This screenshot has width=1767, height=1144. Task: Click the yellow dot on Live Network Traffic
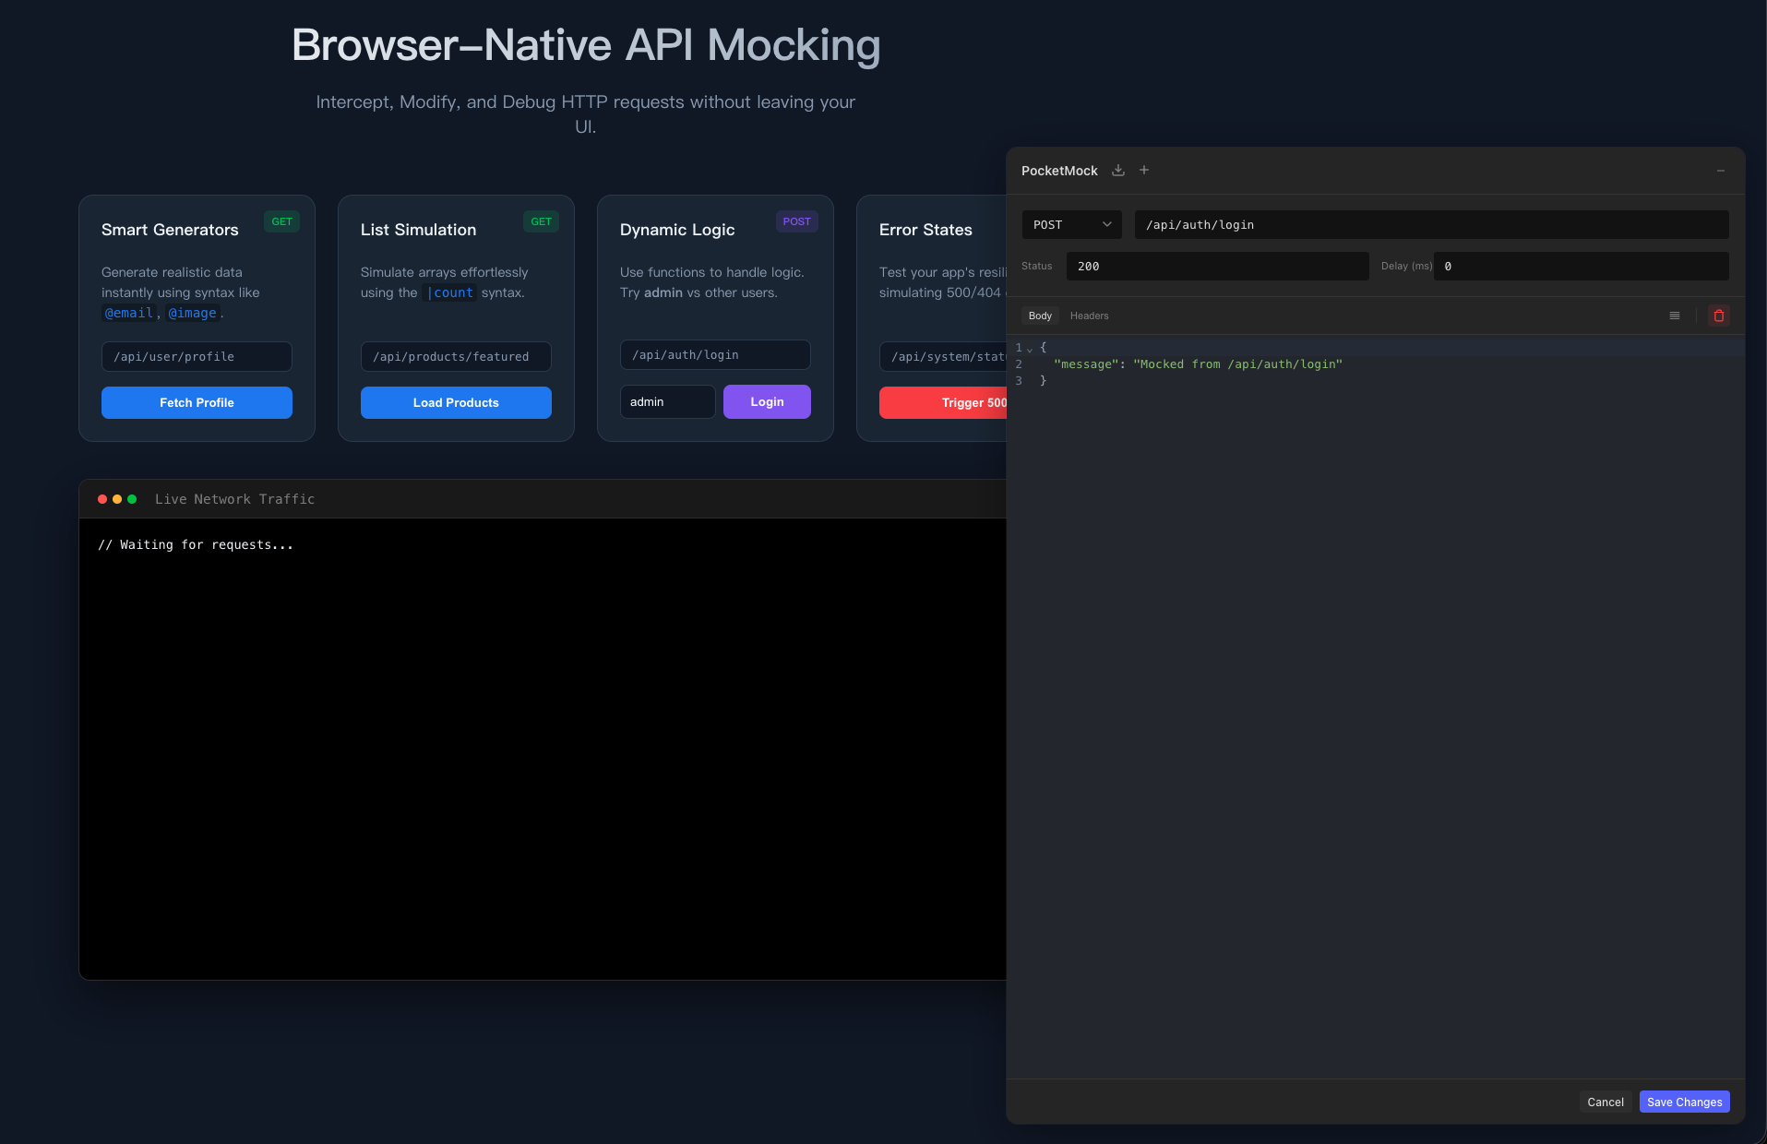click(x=117, y=498)
